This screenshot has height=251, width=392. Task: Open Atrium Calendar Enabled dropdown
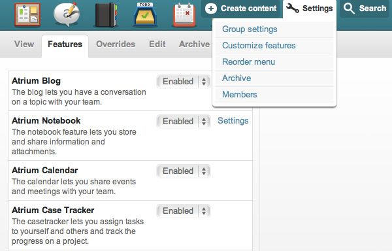click(x=184, y=171)
